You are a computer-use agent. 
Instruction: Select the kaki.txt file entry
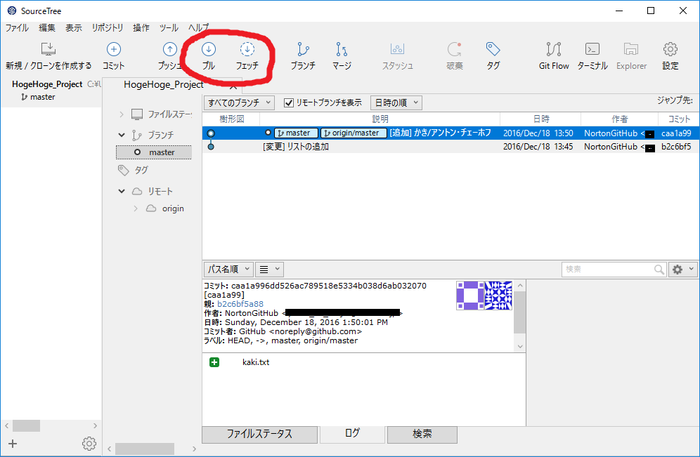pyautogui.click(x=256, y=362)
